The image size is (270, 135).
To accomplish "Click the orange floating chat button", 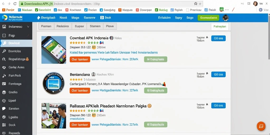I will (x=261, y=126).
